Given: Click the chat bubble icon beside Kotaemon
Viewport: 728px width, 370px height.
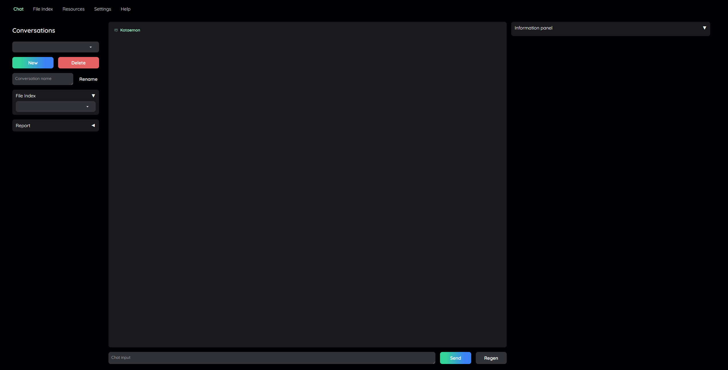Looking at the screenshot, I should tap(116, 30).
